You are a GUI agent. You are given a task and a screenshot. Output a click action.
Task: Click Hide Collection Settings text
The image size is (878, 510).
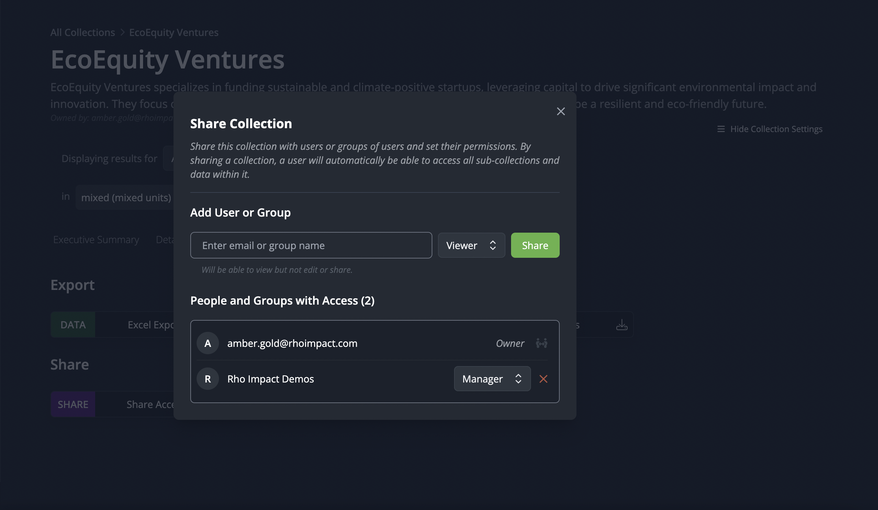(776, 129)
